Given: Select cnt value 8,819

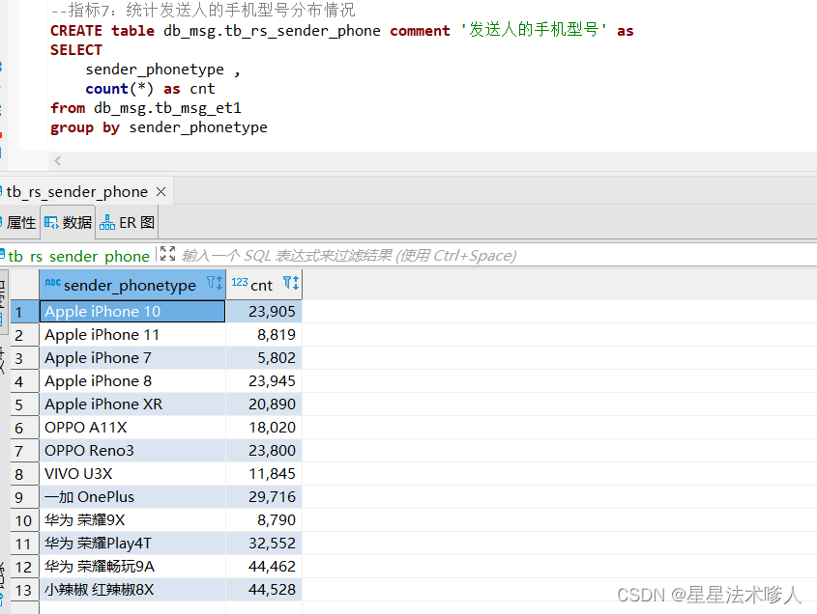Looking at the screenshot, I should point(264,335).
